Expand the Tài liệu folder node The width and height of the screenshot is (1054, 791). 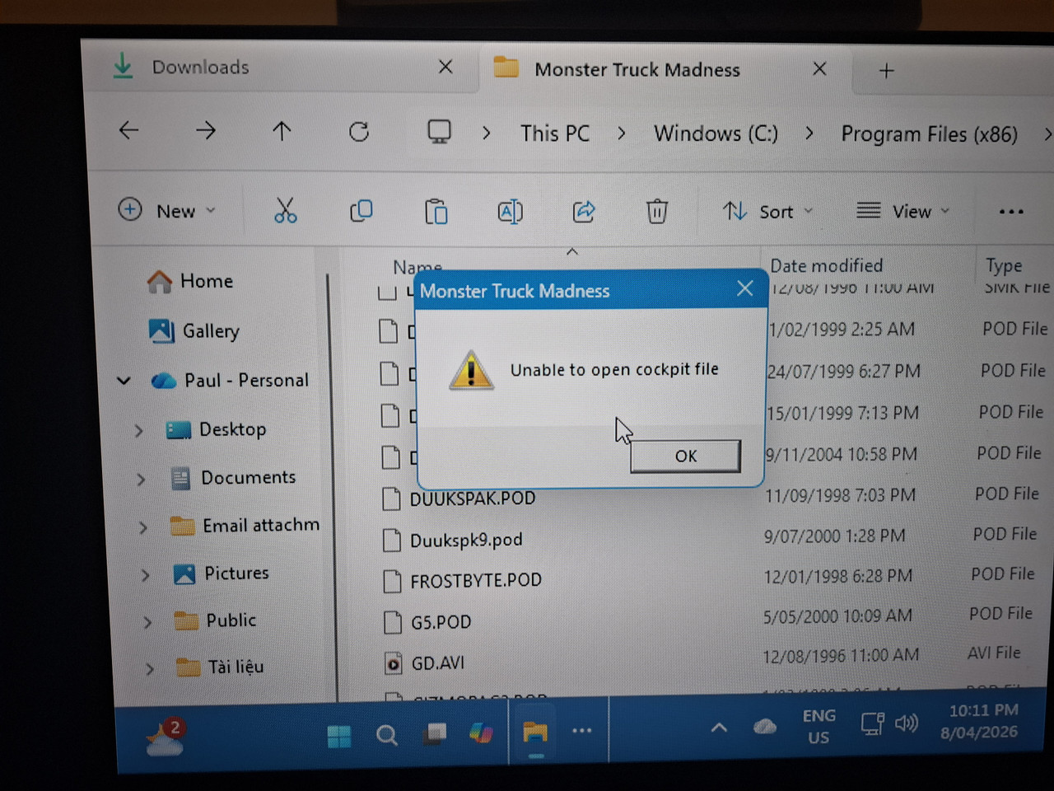pos(150,668)
